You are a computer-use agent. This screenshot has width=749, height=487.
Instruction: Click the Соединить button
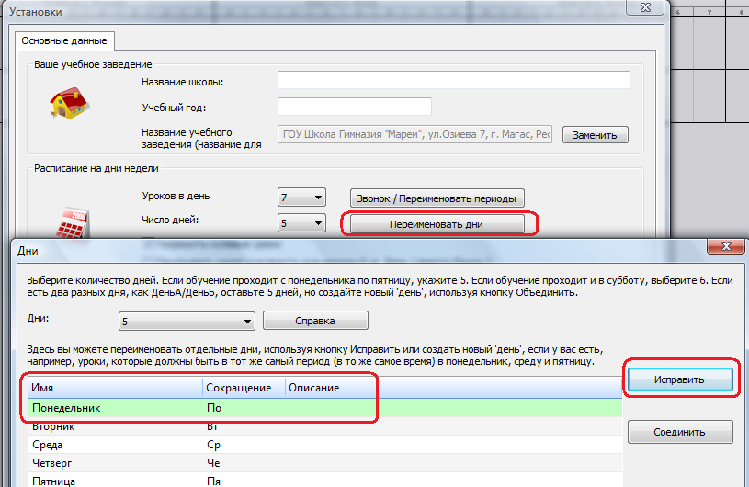679,432
